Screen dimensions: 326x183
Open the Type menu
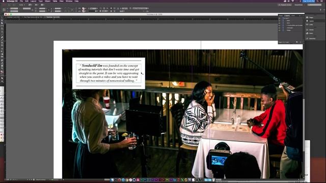click(x=41, y=1)
